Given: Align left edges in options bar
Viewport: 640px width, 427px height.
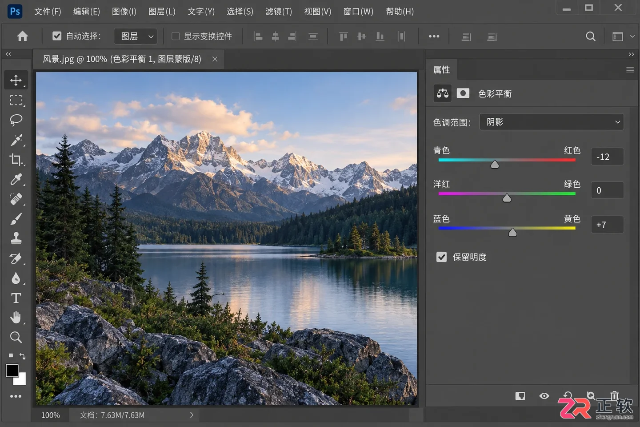Looking at the screenshot, I should pos(258,36).
